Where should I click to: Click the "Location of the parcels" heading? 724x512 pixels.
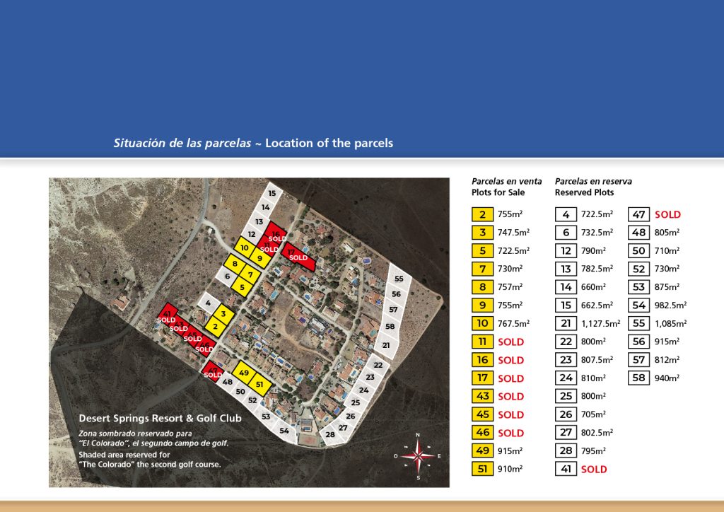click(329, 143)
